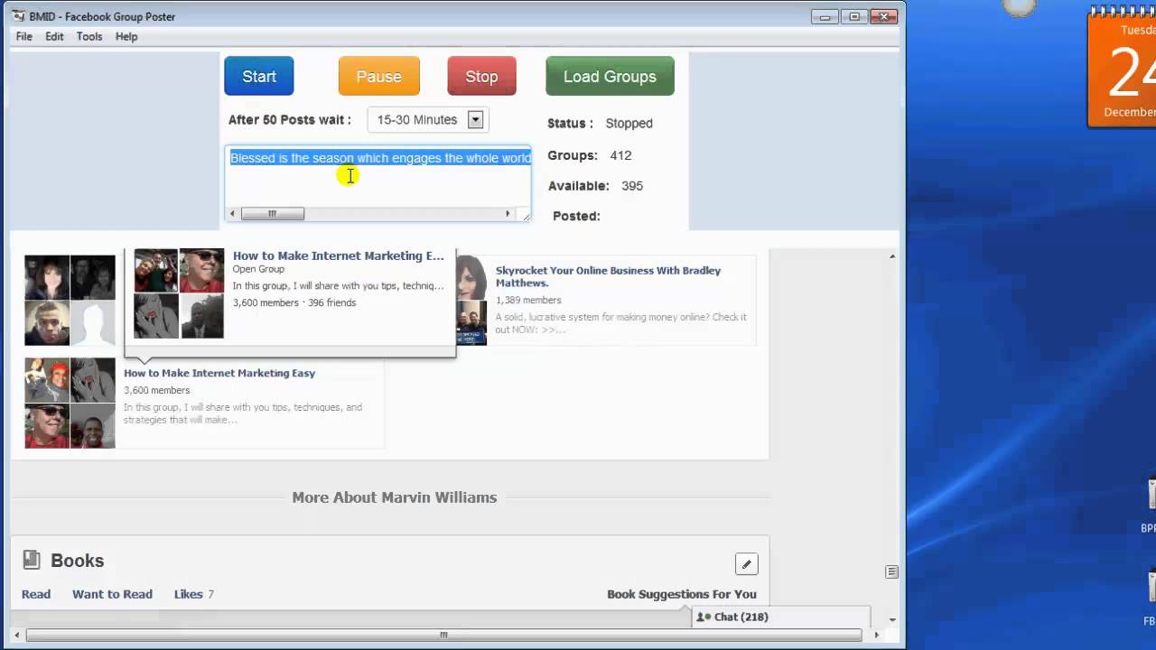Click the More About Marvin Williams heading
The image size is (1156, 650).
pyautogui.click(x=395, y=497)
